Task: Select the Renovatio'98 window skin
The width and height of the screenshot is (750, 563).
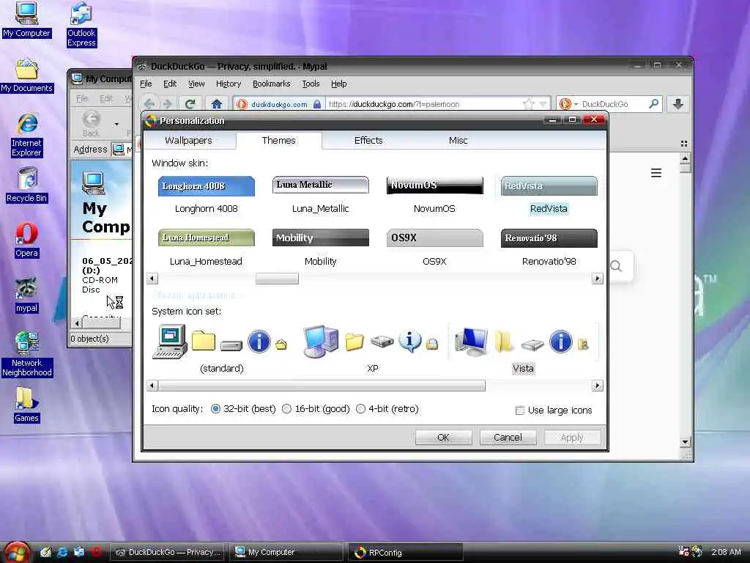Action: click(x=549, y=247)
